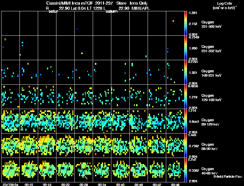Click the Oxygen 68-90 keV label
Screen dimensions: 244x186
[210, 147]
